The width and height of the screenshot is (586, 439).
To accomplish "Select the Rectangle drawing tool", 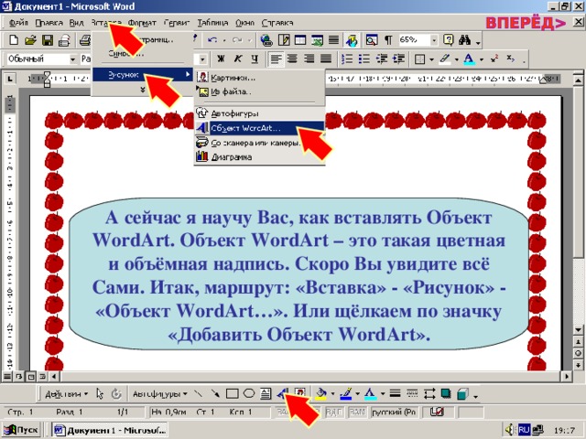I will (x=232, y=393).
